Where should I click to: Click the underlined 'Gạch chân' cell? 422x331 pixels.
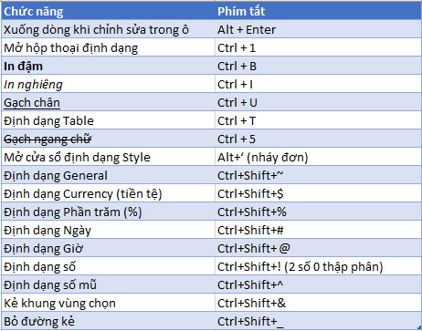coord(109,102)
